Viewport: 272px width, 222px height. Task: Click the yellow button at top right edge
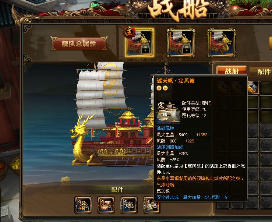pos(271,43)
